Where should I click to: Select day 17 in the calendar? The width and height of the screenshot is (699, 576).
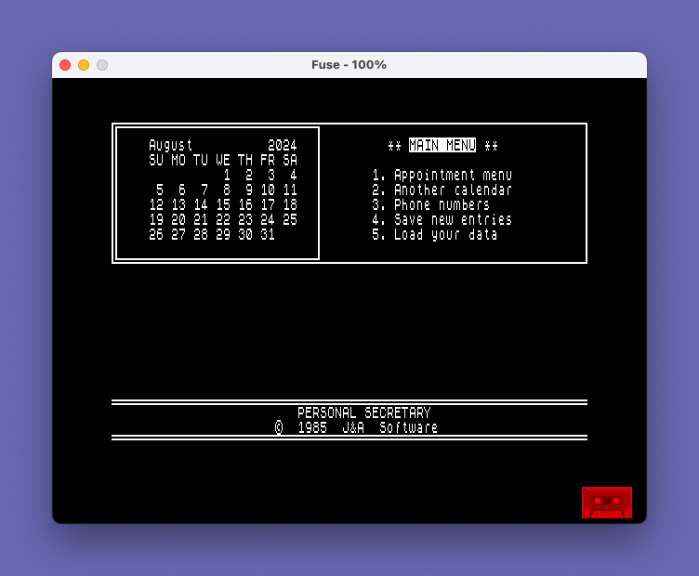(x=268, y=205)
